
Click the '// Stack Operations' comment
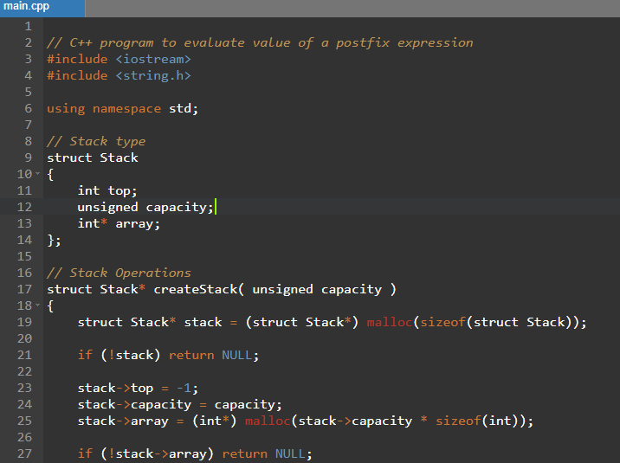coord(119,273)
